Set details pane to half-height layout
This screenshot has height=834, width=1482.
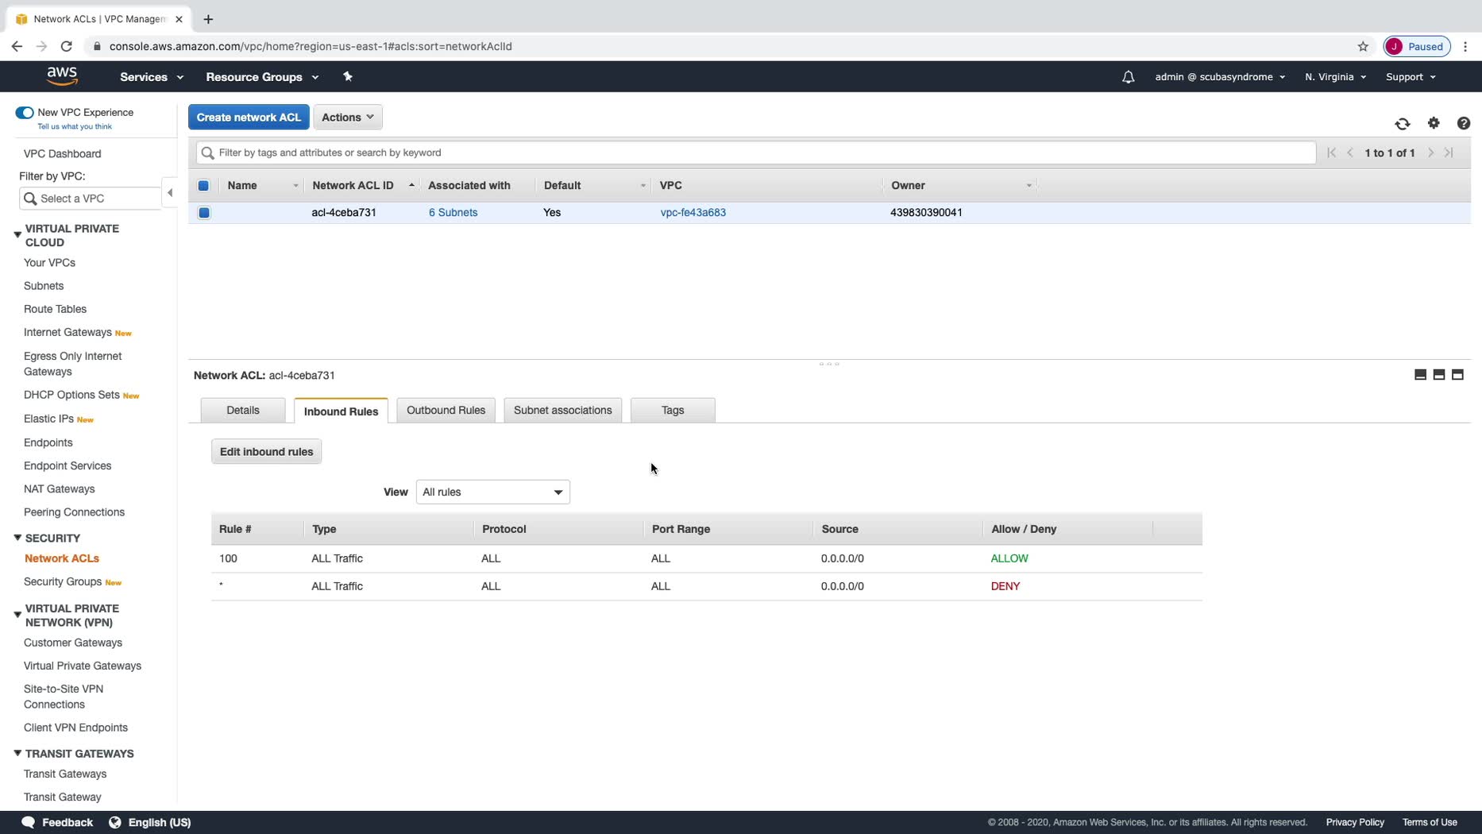(x=1439, y=375)
